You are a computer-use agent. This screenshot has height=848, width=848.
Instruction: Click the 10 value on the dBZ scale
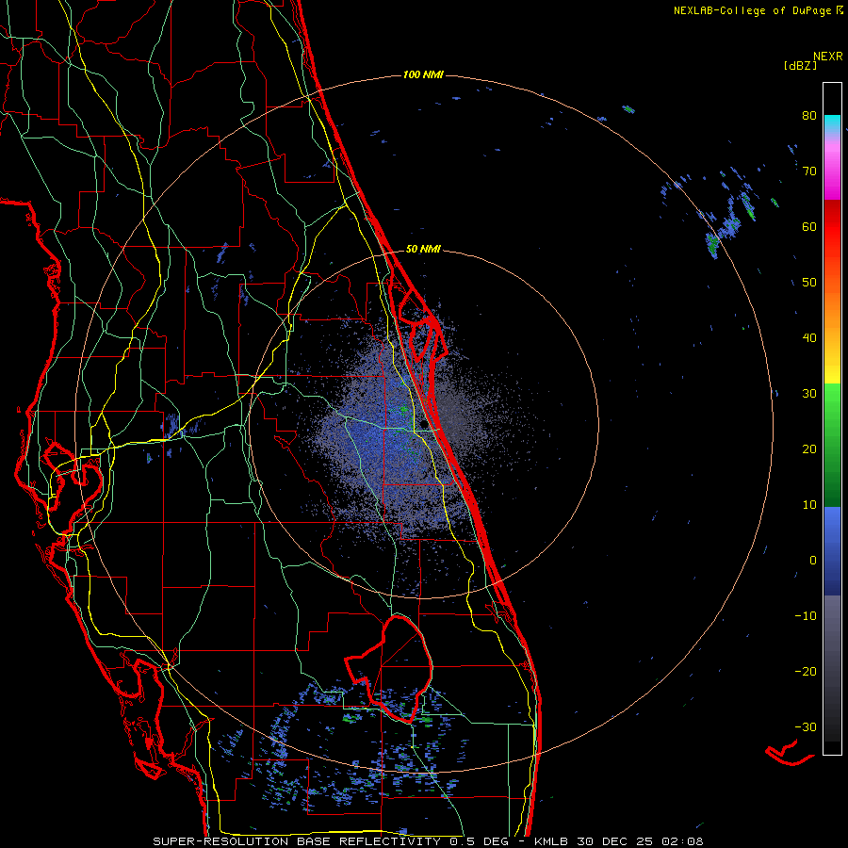tap(809, 505)
